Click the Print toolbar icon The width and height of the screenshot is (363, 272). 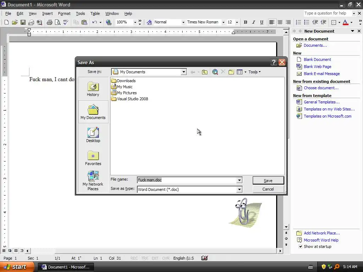tap(49, 22)
